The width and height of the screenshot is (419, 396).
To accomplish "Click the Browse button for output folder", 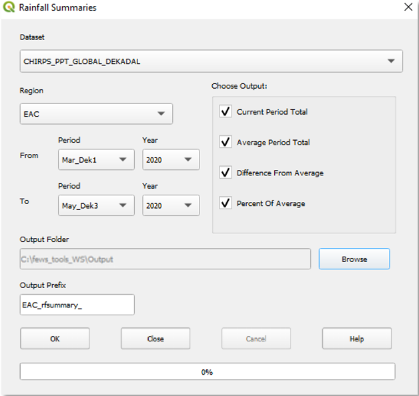I will point(354,259).
